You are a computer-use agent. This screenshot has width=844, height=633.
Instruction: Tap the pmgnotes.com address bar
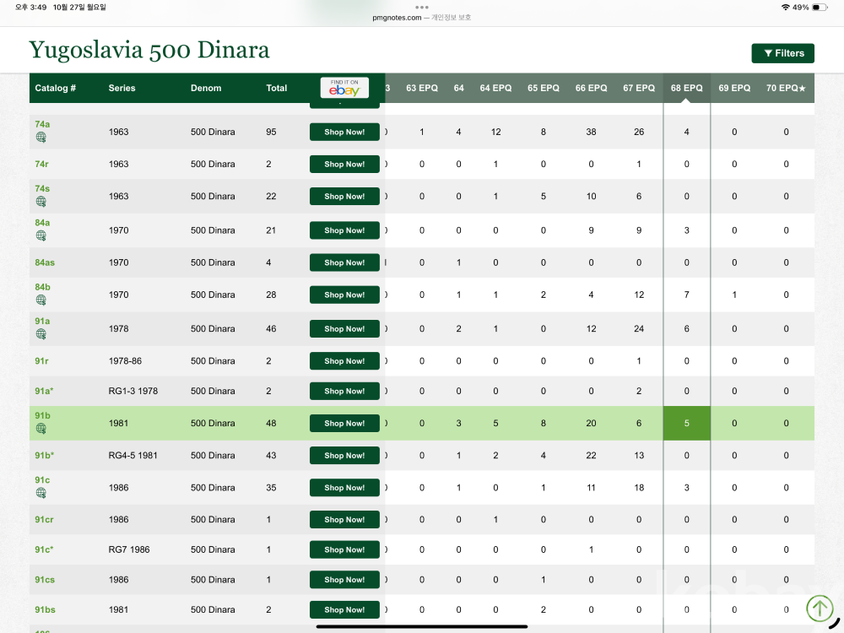tap(421, 18)
